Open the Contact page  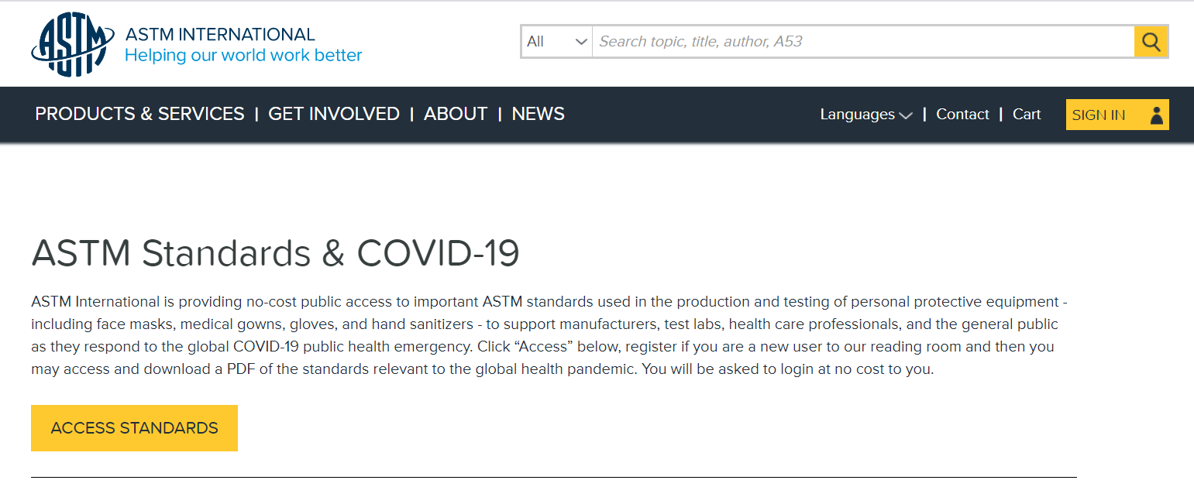[962, 114]
